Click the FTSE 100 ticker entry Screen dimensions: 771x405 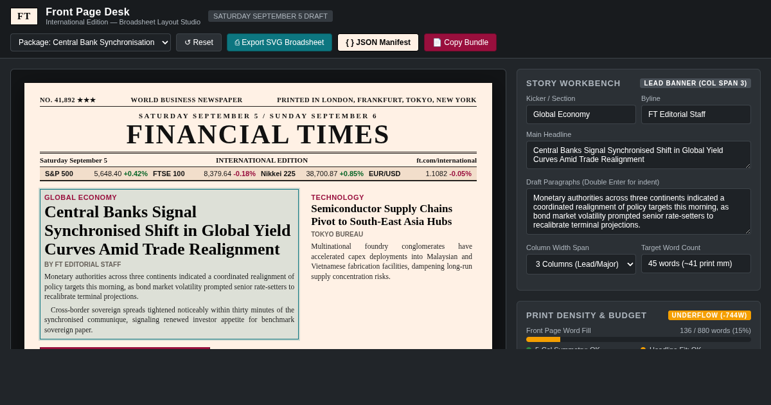(204, 174)
